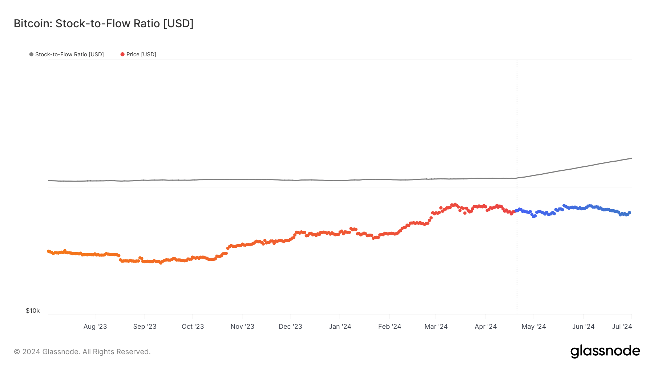The image size is (654, 368).
Task: Select the Mar '24 axis label
Action: [x=436, y=327]
